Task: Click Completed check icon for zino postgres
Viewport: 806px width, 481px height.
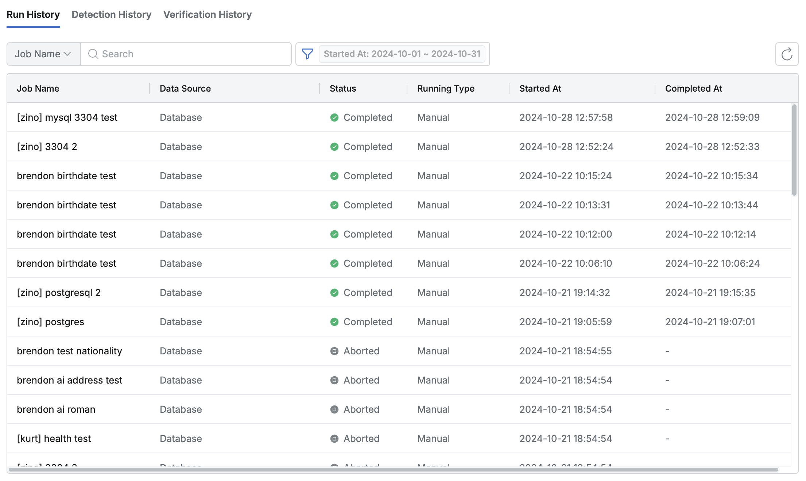Action: (334, 322)
